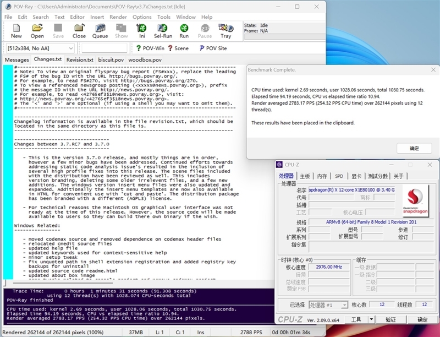
Task: Confirm Benchmark Complete dialog with 确定
Action: pos(414,148)
